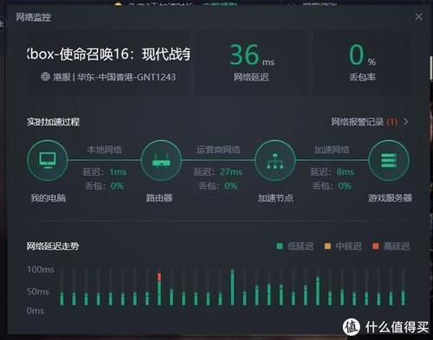The width and height of the screenshot is (433, 340).
Task: Click the orange 中延迟 legend swatch
Action: 327,246
